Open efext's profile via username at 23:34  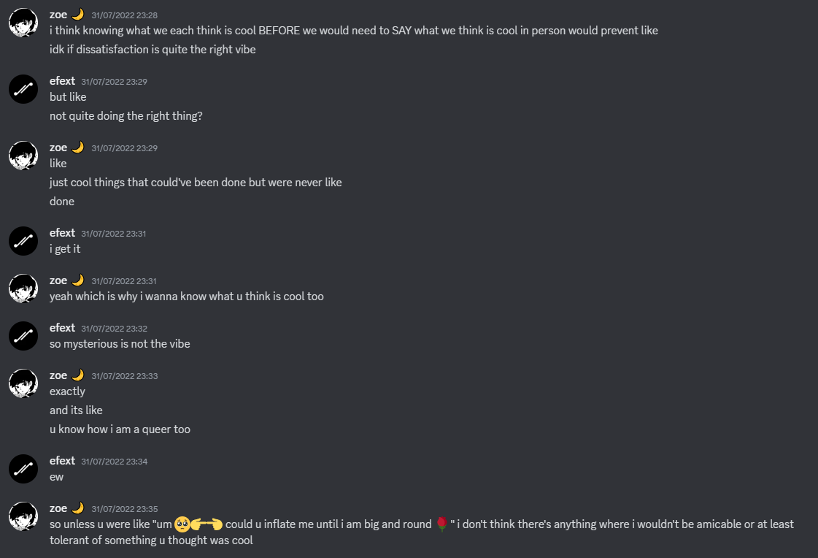(62, 460)
